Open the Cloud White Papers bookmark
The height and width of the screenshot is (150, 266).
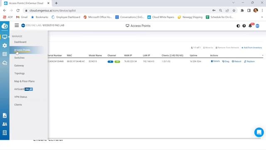tap(161, 17)
